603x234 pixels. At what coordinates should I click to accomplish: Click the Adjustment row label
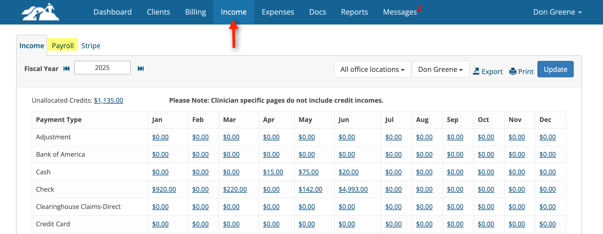coord(53,137)
